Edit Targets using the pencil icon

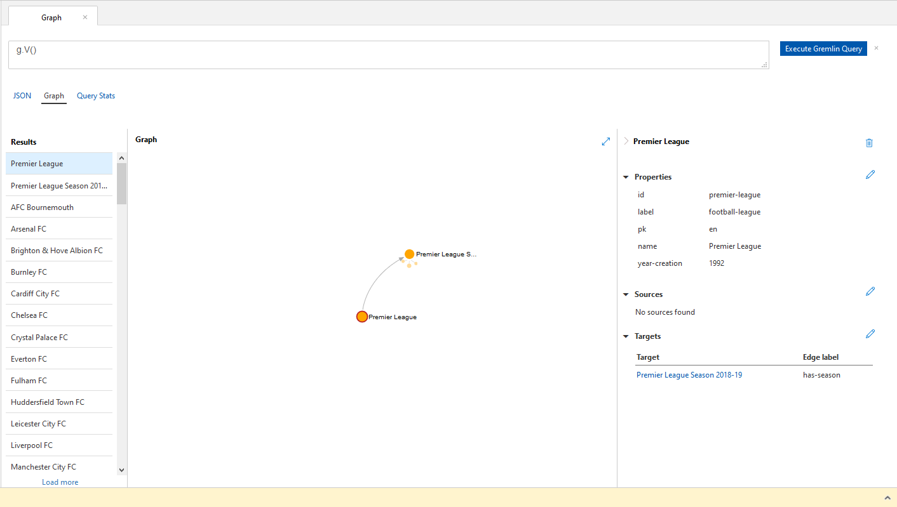coord(870,334)
